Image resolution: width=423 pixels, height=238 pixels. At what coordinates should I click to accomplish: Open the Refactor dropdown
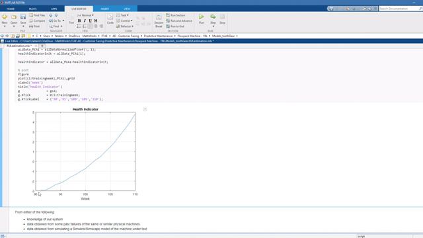click(x=125, y=26)
